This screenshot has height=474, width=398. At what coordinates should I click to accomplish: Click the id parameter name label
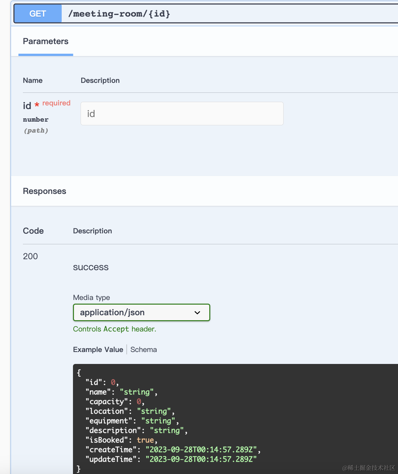27,106
